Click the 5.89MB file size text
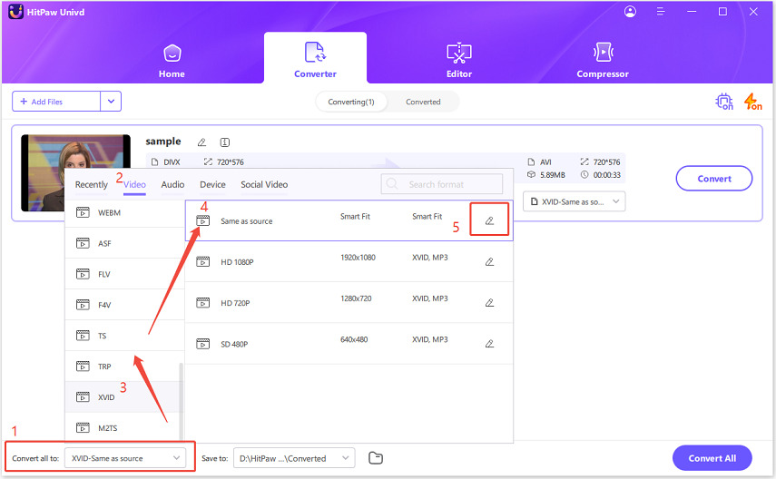This screenshot has height=479, width=776. point(553,175)
